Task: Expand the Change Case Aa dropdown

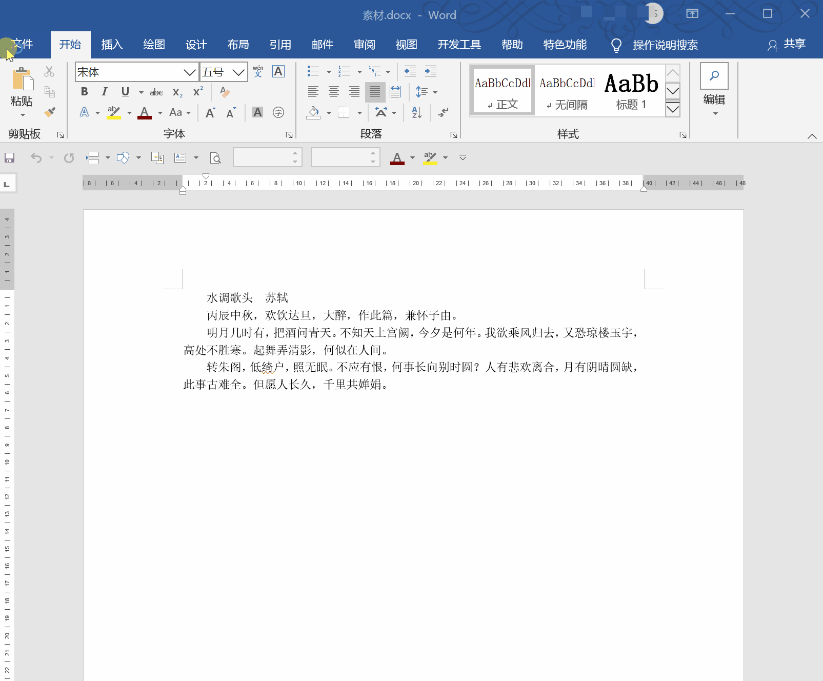Action: [180, 112]
